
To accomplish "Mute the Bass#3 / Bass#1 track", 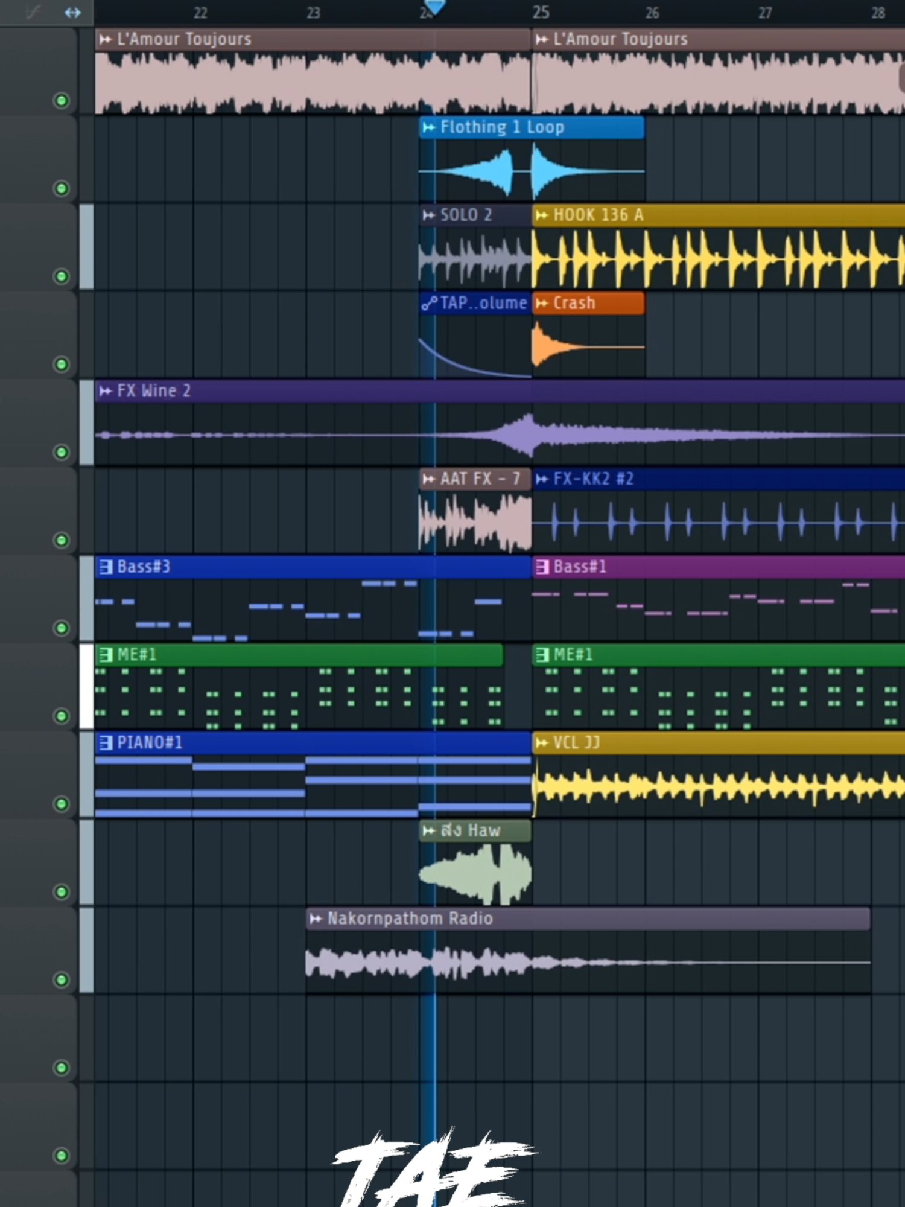I will point(61,628).
